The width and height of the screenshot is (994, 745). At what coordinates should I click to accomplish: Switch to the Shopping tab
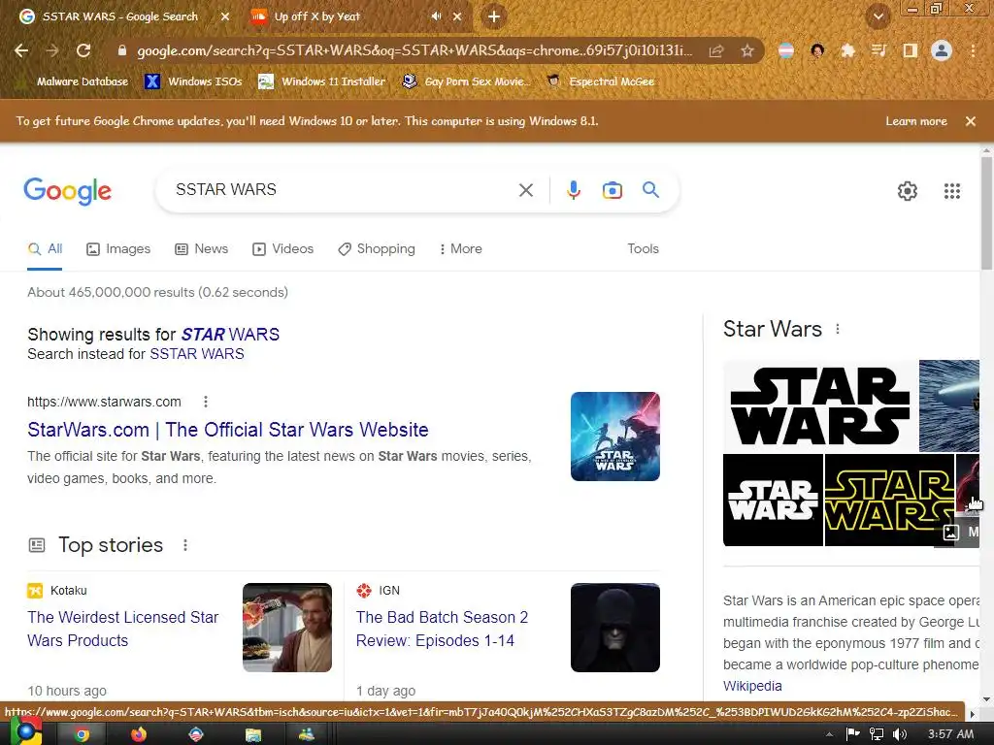pyautogui.click(x=377, y=249)
